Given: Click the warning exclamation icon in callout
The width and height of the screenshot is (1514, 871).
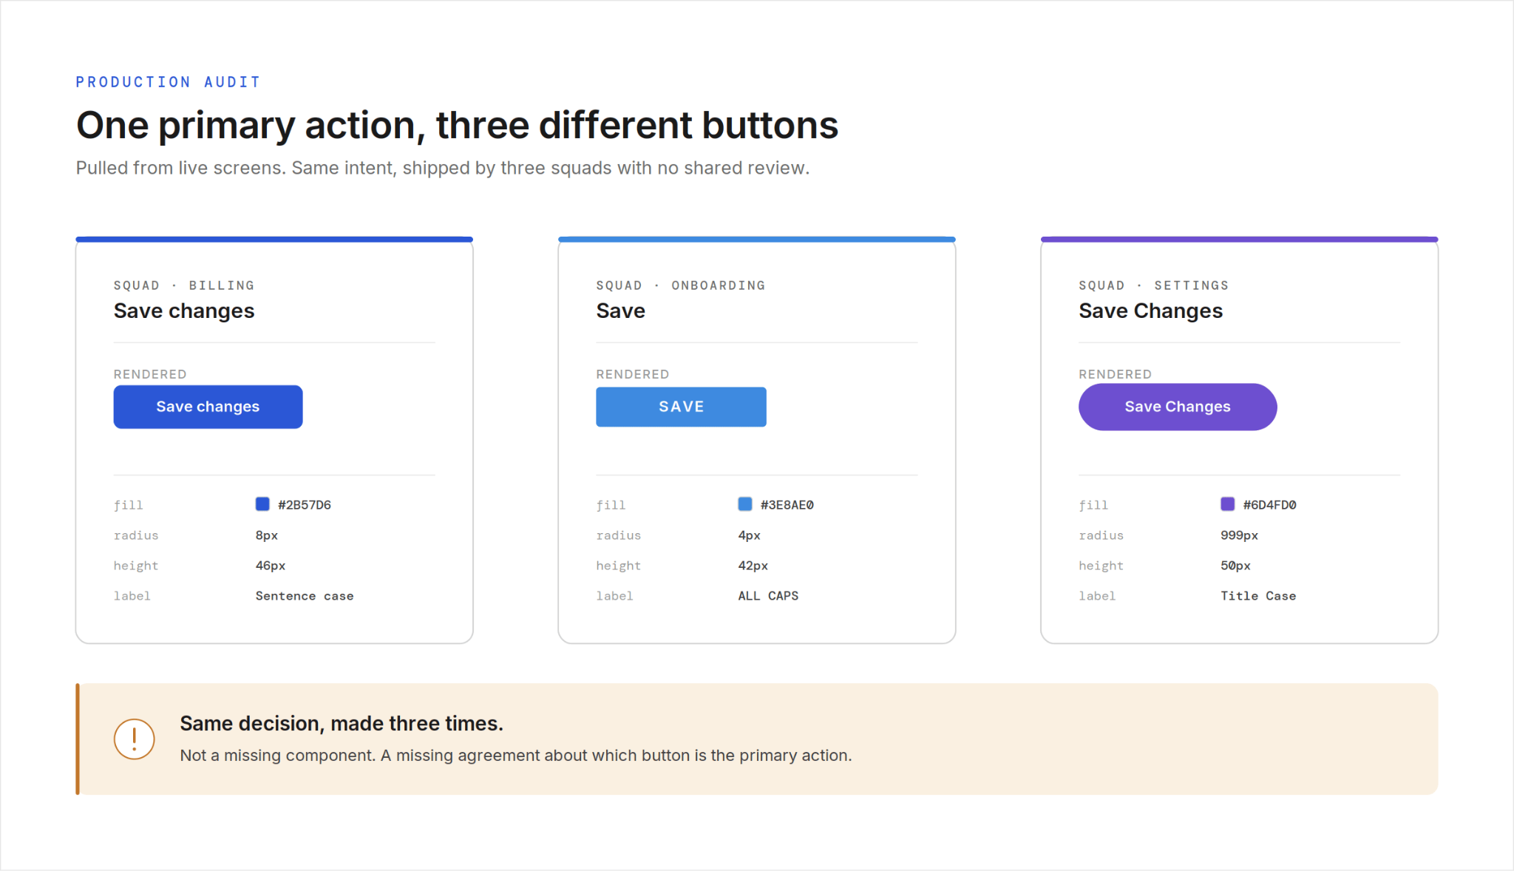Looking at the screenshot, I should pos(134,739).
